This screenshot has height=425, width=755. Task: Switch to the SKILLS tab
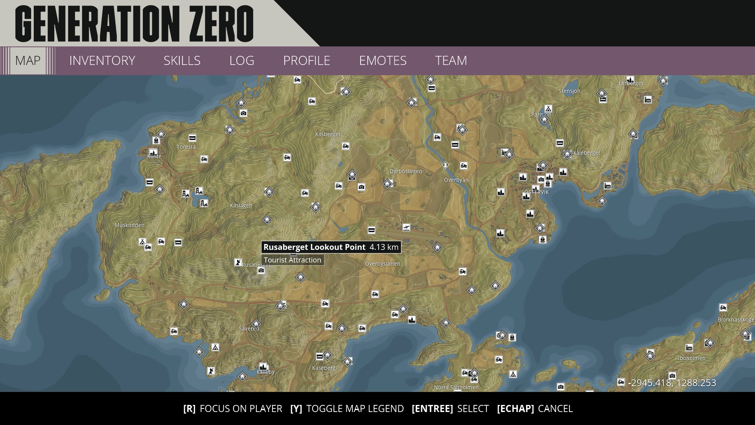click(182, 61)
